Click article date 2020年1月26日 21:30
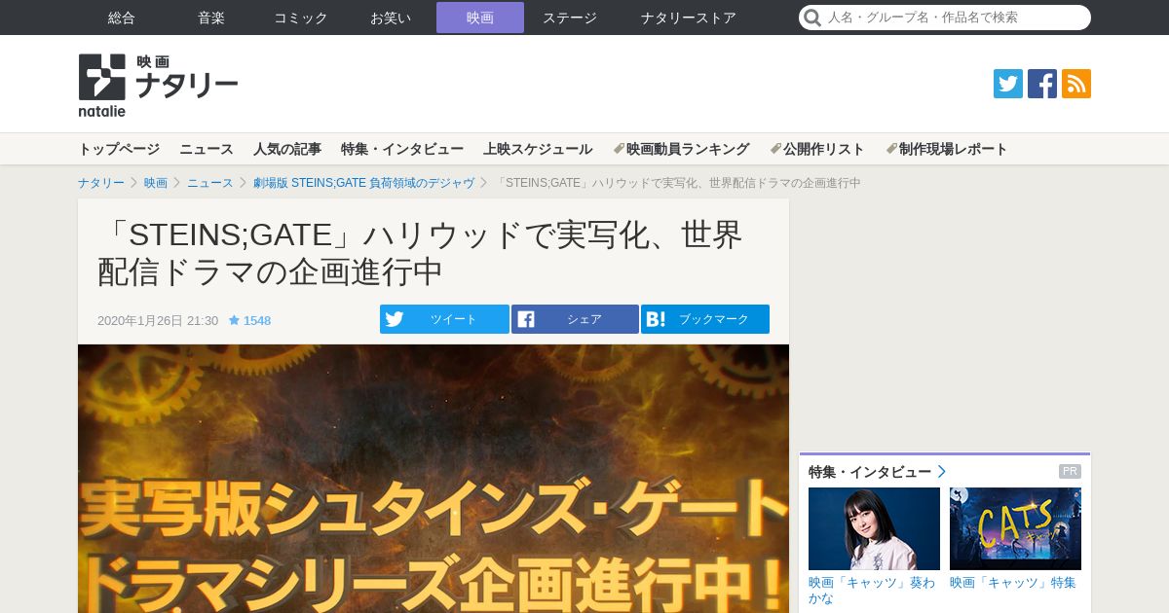This screenshot has height=613, width=1169. pyautogui.click(x=158, y=320)
